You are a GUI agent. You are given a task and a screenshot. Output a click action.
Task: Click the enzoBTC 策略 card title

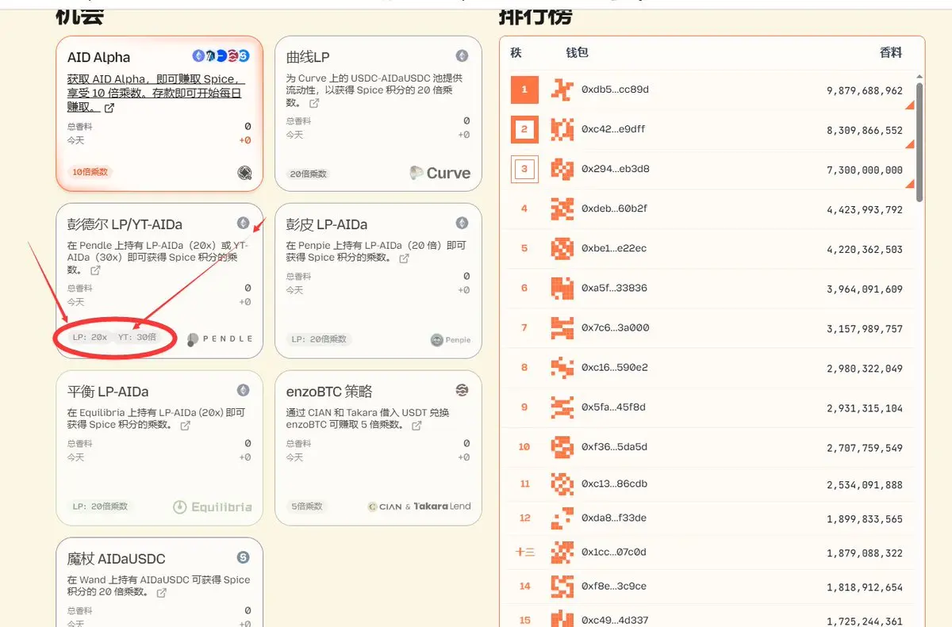329,392
